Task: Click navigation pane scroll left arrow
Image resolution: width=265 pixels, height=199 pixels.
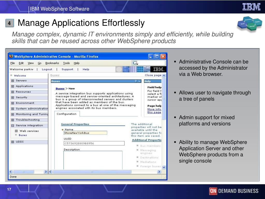Action: pos(11,172)
